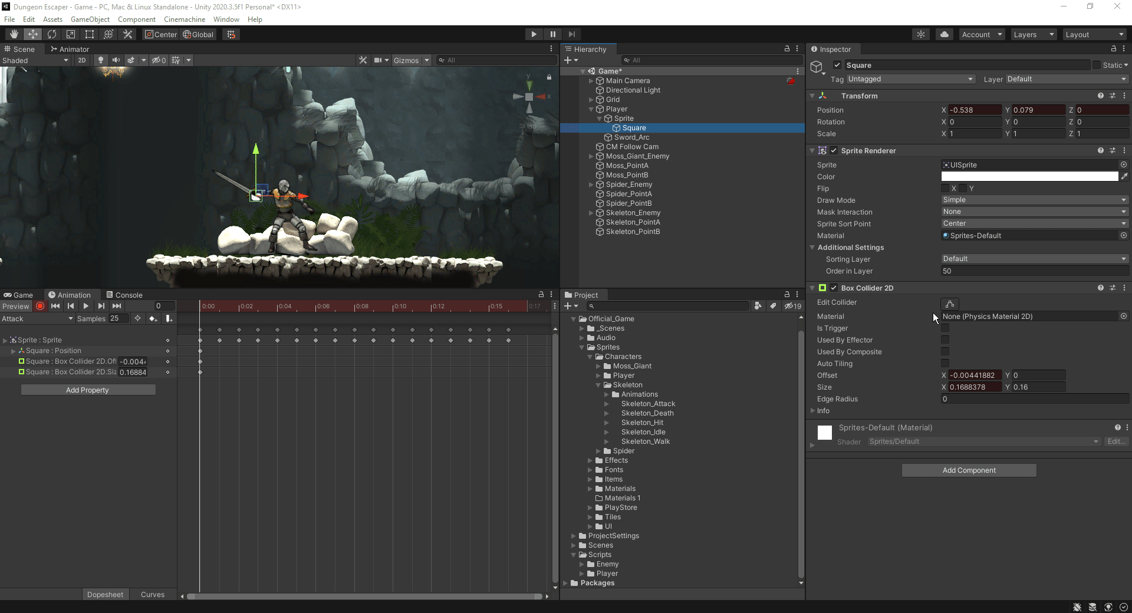Disable the Box Collider 2D checkbox
Viewport: 1132px width, 613px height.
[834, 288]
